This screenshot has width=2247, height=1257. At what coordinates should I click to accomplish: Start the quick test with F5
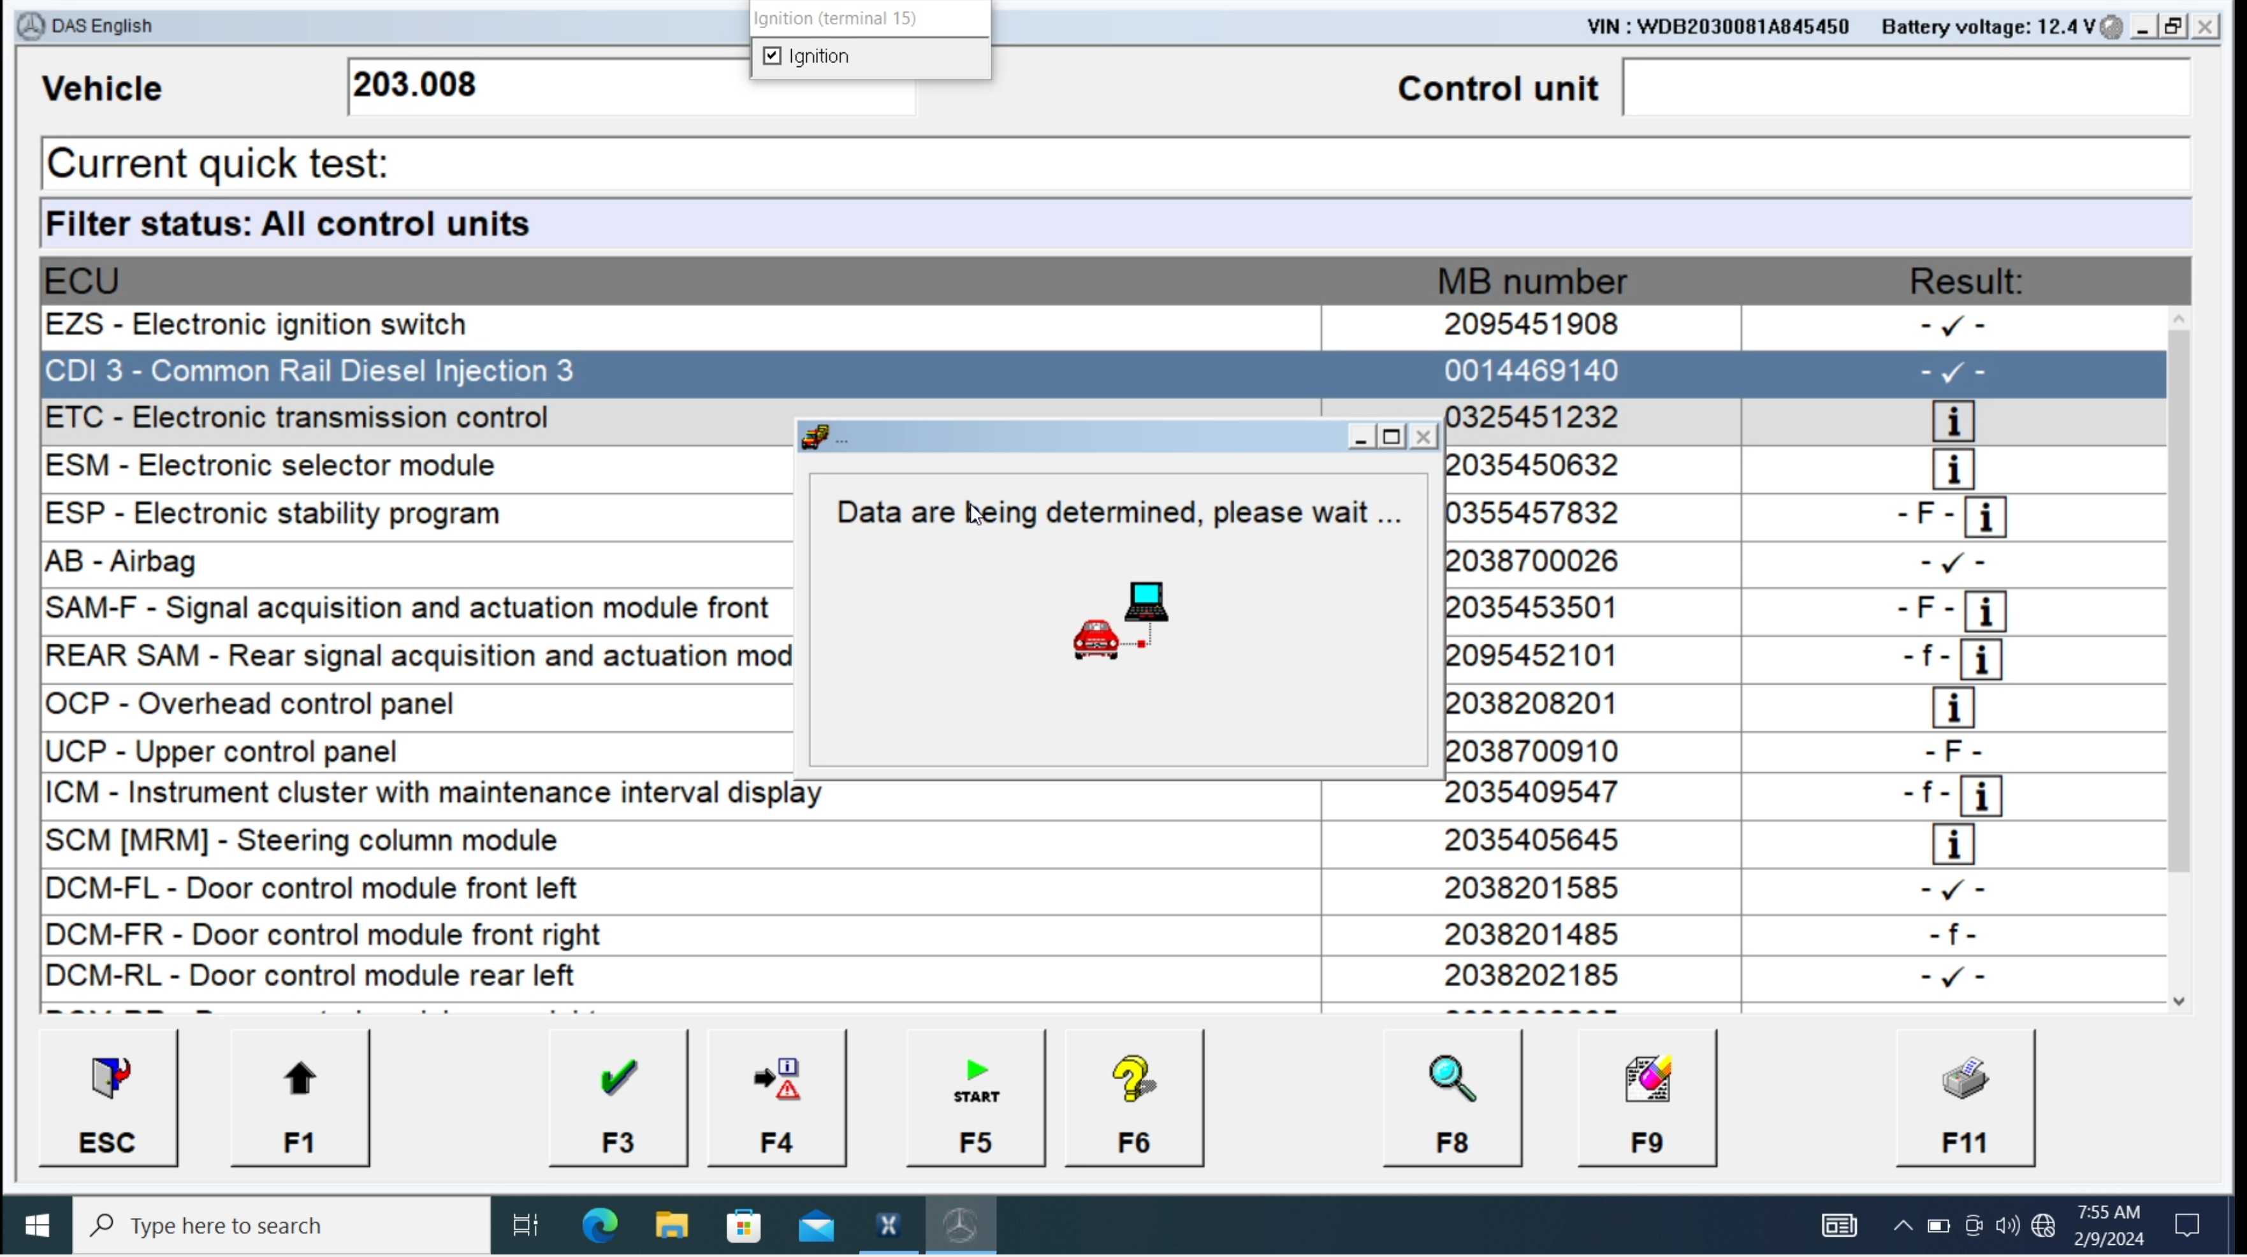pos(975,1098)
